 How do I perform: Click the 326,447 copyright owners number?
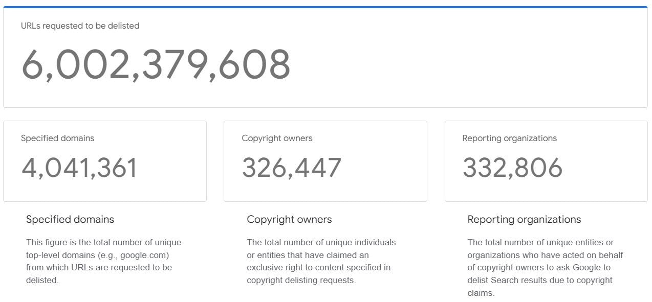coord(291,168)
